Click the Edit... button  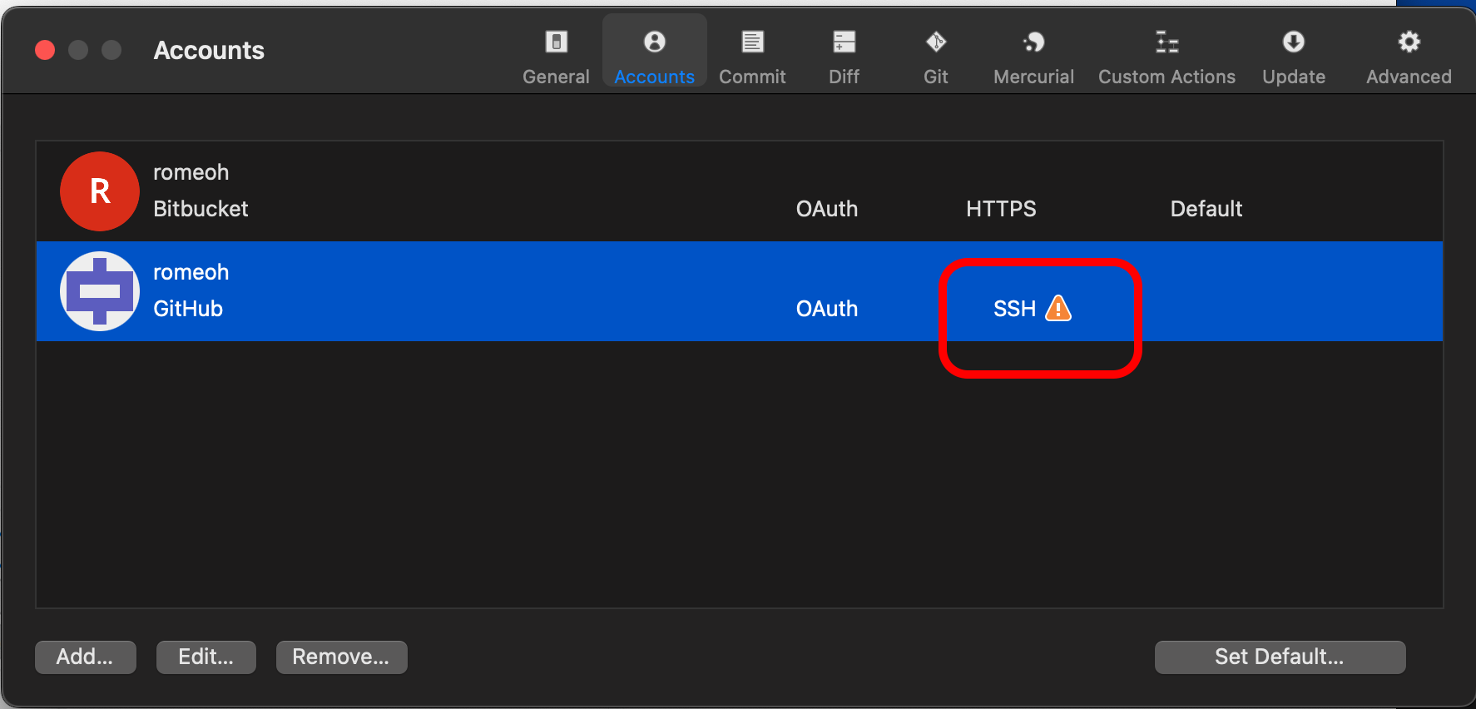[206, 657]
